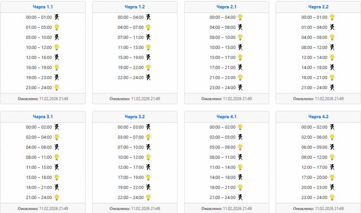Click power-off icon for 10:00 – 15:00 in Черга 2.1
This screenshot has width=361, height=213.
pos(240,47)
